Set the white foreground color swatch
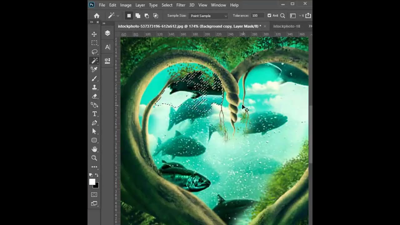400x225 pixels. 92,182
